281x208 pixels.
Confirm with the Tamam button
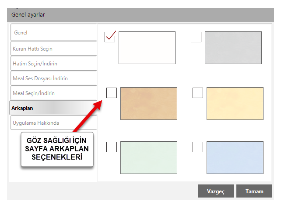tap(254, 191)
